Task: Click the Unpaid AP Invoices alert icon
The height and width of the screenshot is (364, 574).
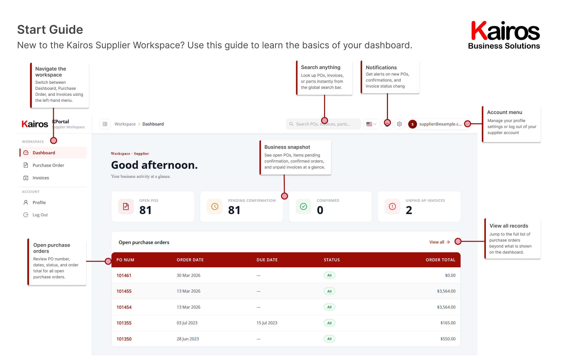Action: [392, 206]
